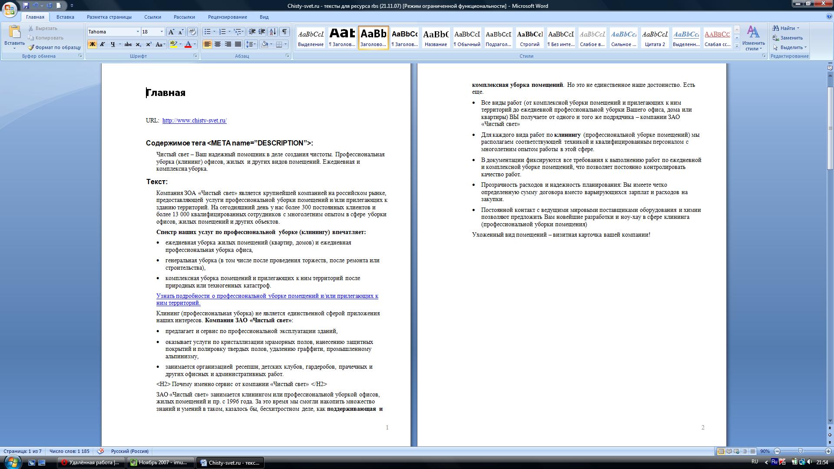Screen dimensions: 834x469
Task: Click the superscript x² icon
Action: 149,44
